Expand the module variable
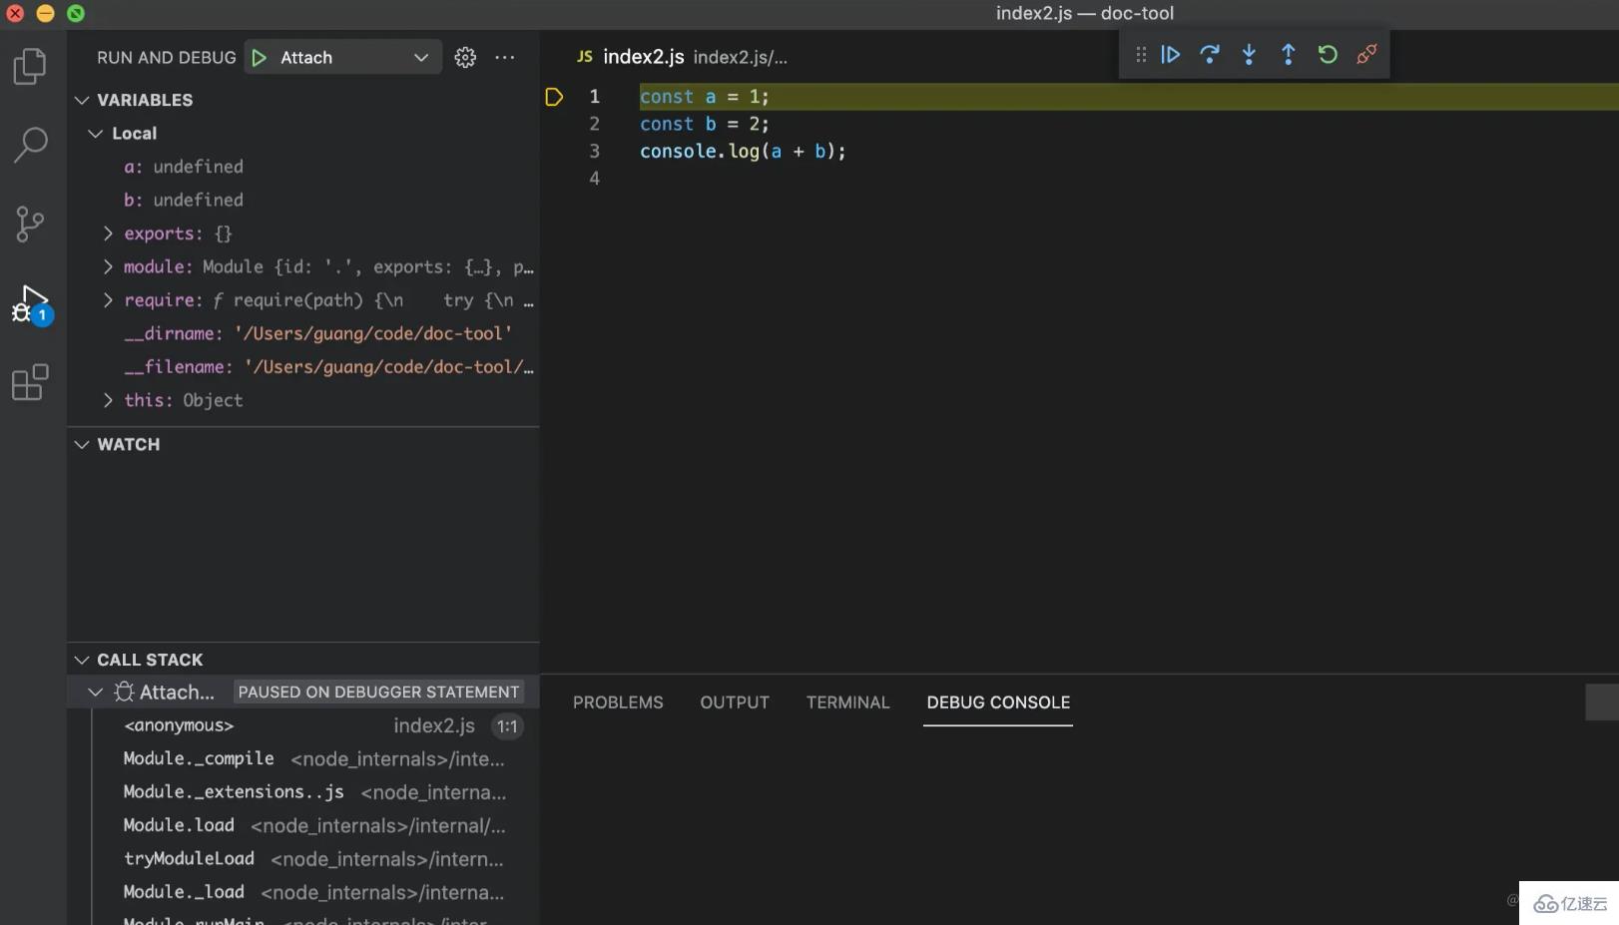Viewport: 1619px width, 925px height. pos(108,266)
